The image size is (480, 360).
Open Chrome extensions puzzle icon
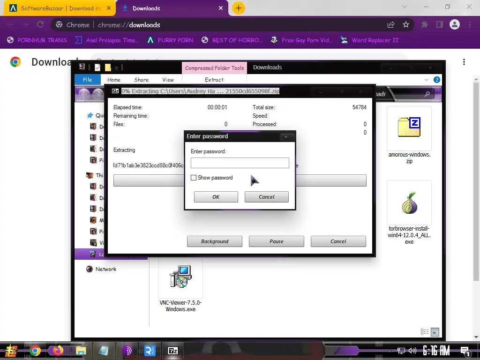click(x=425, y=25)
